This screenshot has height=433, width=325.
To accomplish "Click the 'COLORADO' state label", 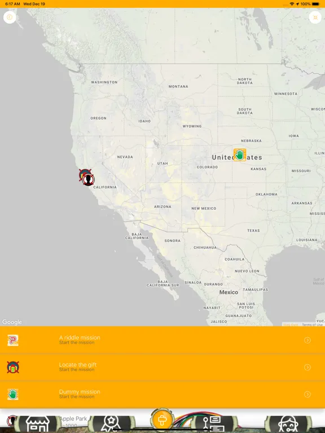I will click(207, 167).
